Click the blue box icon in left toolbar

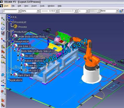click(3, 29)
